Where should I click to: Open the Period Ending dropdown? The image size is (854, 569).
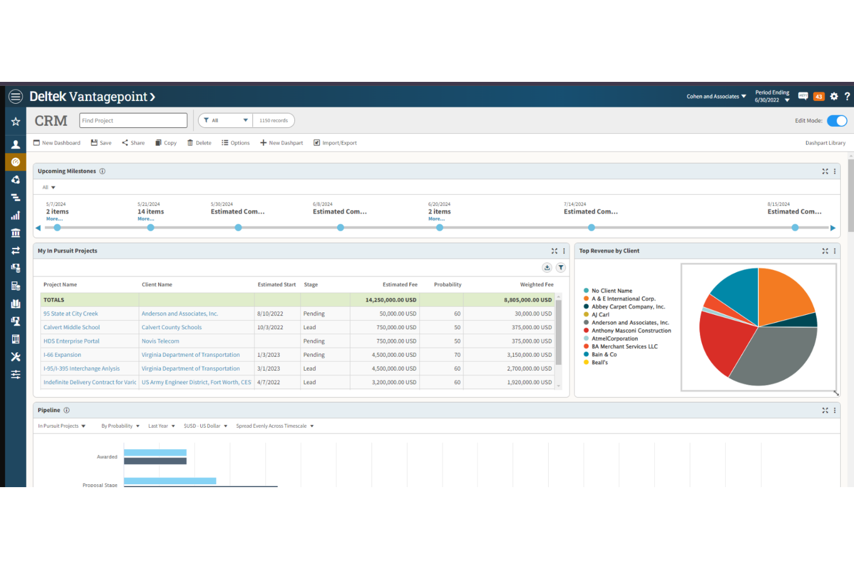[772, 96]
